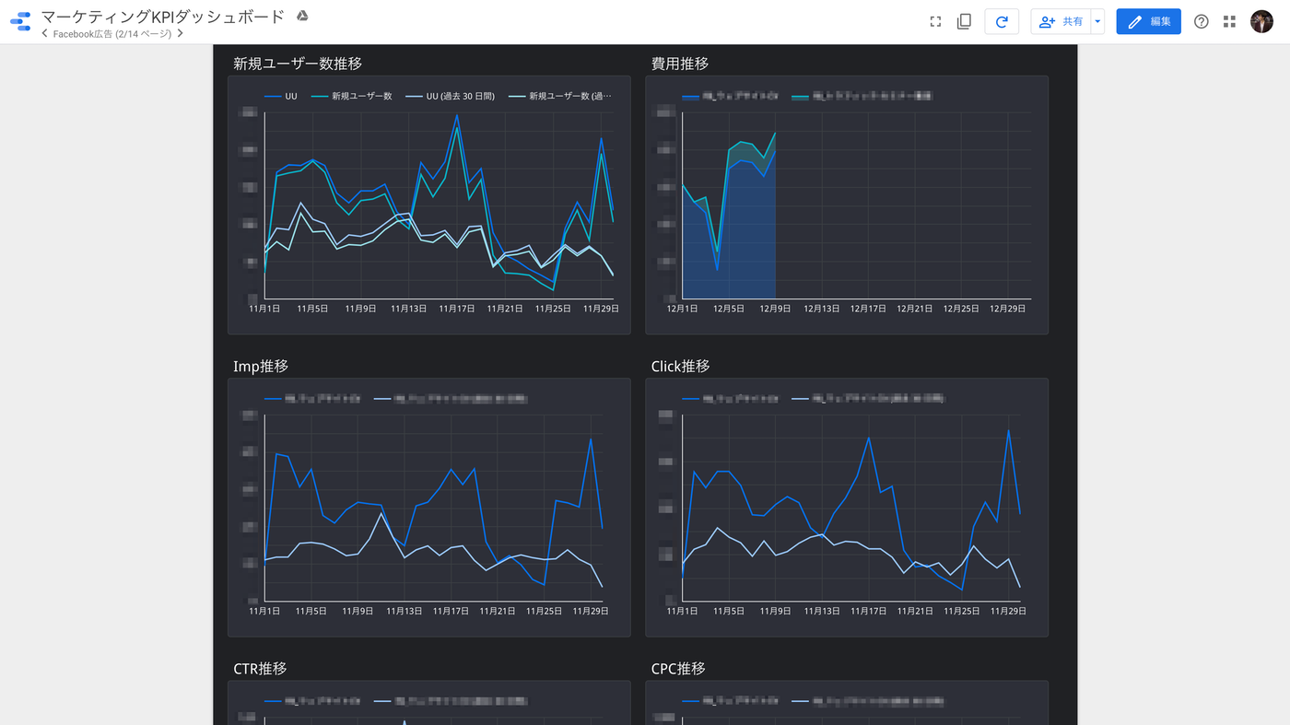The width and height of the screenshot is (1290, 725).
Task: Go to the previous report page
Action: (45, 33)
